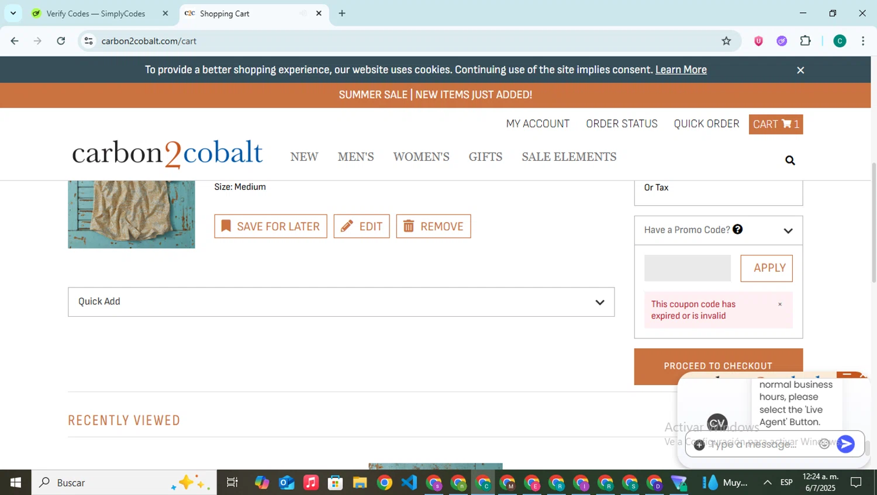
Task: Click the Learn More cookie link
Action: point(681,70)
